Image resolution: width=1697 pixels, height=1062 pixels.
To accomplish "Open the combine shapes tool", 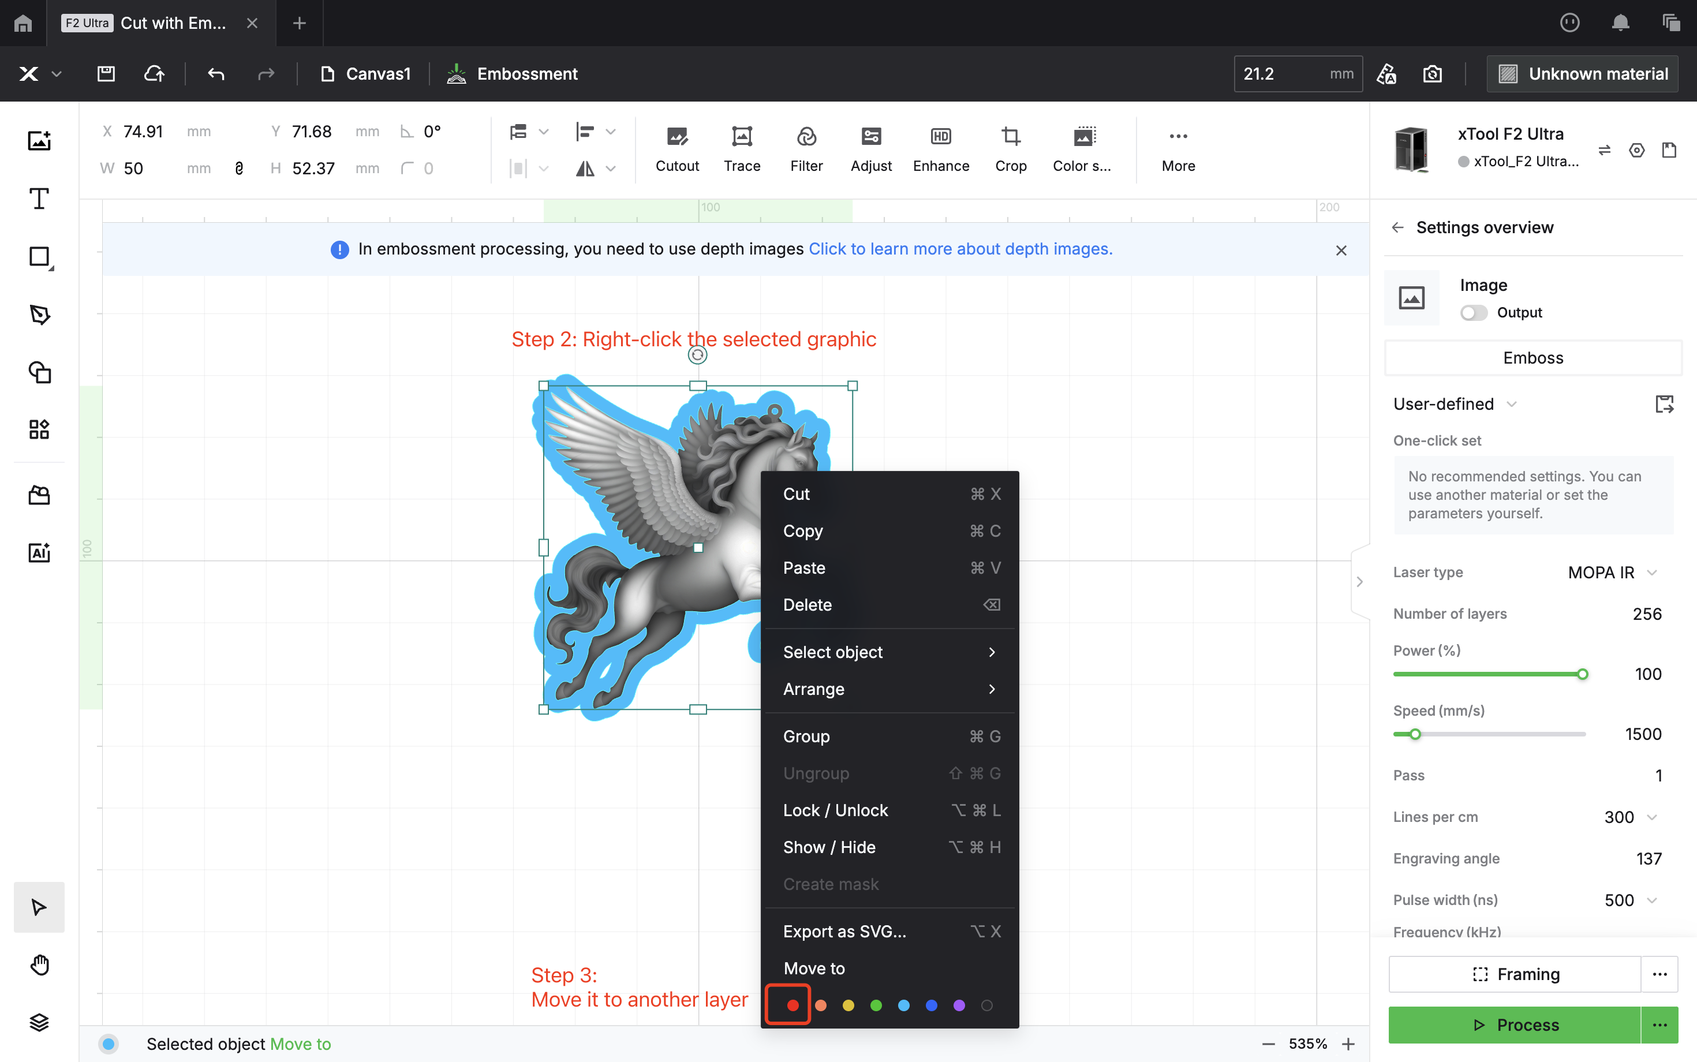I will (39, 372).
